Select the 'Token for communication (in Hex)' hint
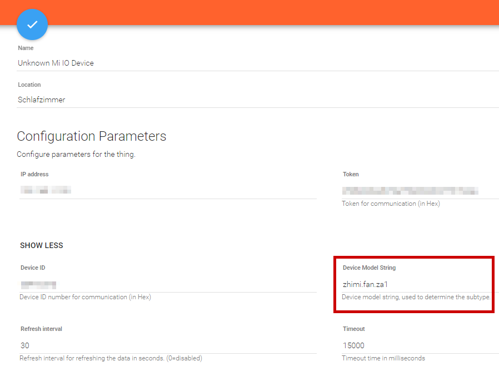This screenshot has height=381, width=499. coord(391,204)
